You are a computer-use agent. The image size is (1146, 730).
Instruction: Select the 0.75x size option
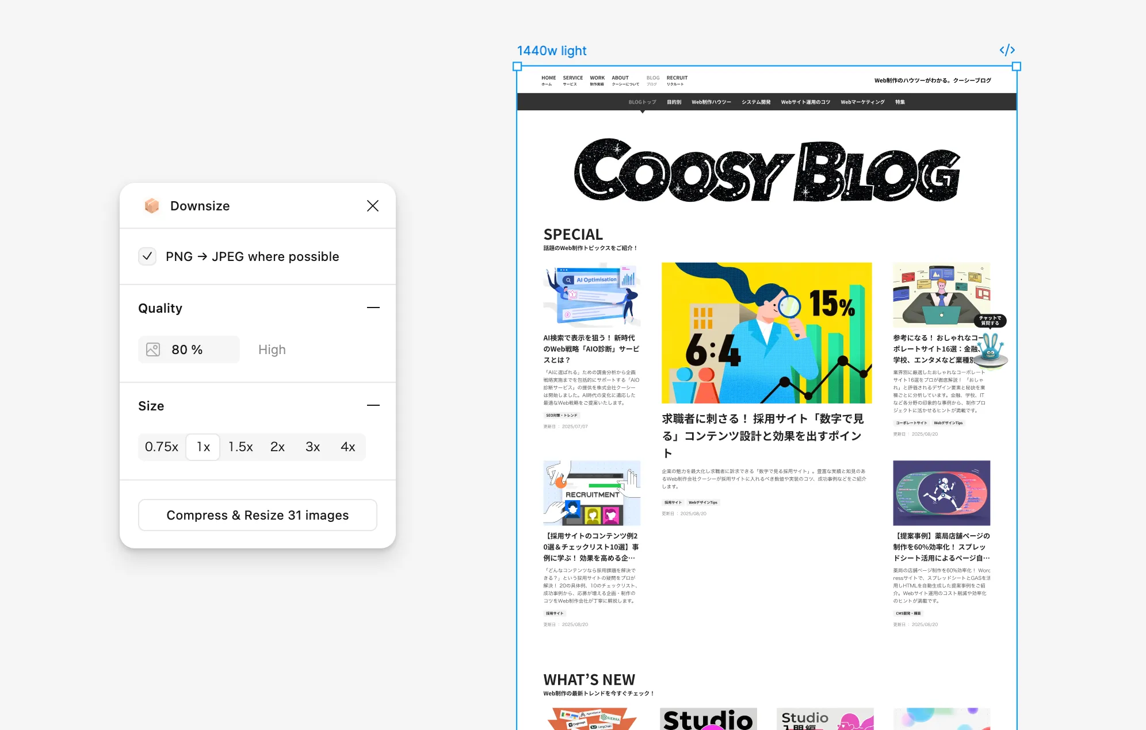point(162,447)
